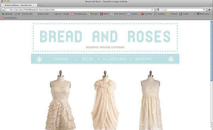This screenshot has height=130, width=213.
Task: Open the Index of /~tengel bookmark
Action: [x=60, y=14]
